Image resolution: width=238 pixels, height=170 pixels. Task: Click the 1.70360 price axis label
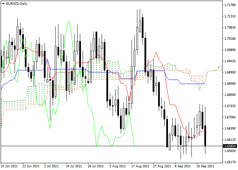point(230,39)
